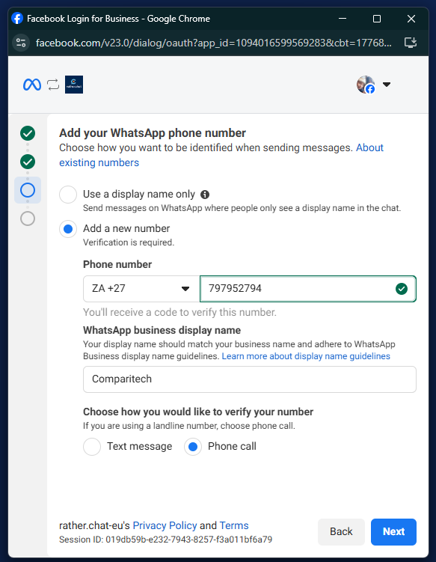This screenshot has width=436, height=562.
Task: Click the Chrome site information icon
Action: [21, 43]
